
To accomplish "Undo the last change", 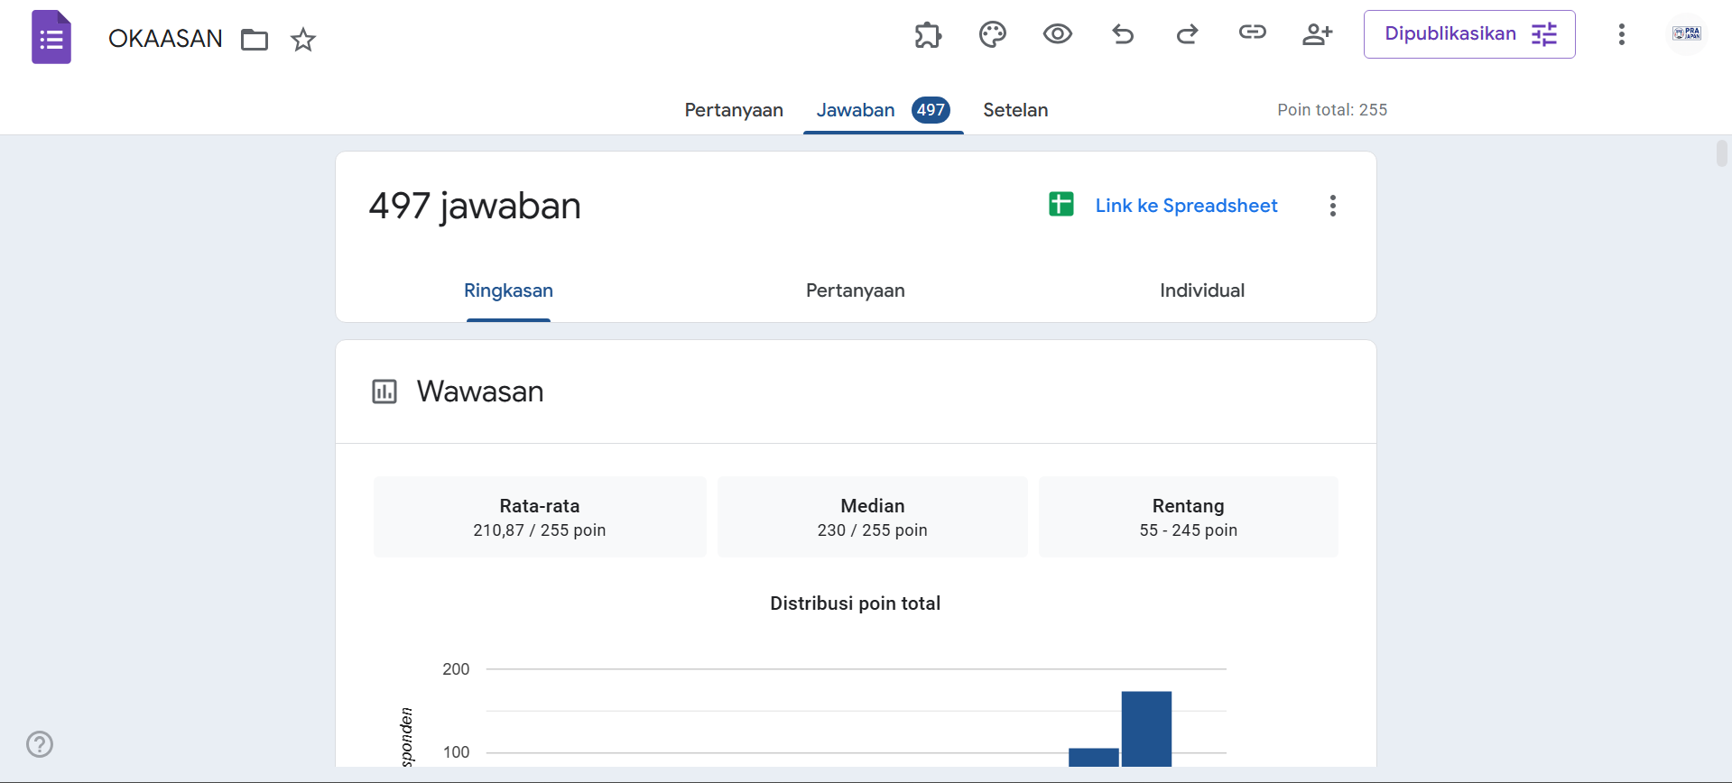I will click(x=1123, y=35).
